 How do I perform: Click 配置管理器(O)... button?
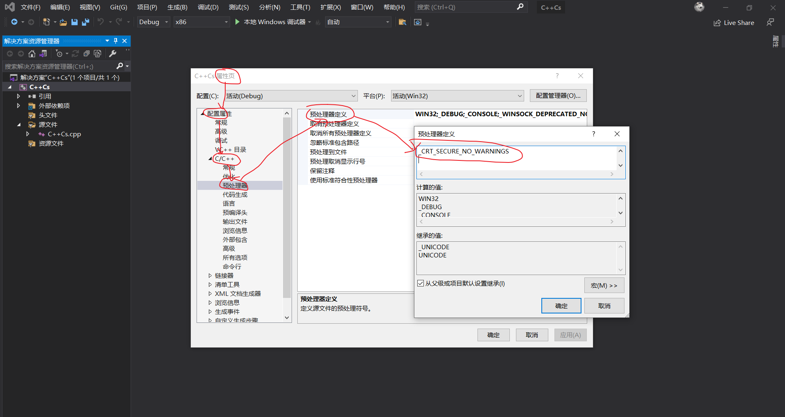[558, 95]
